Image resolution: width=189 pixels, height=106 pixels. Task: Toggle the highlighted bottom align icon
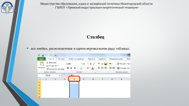coord(106,64)
